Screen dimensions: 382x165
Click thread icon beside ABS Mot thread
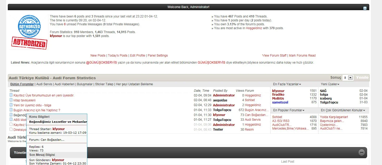tap(11, 120)
